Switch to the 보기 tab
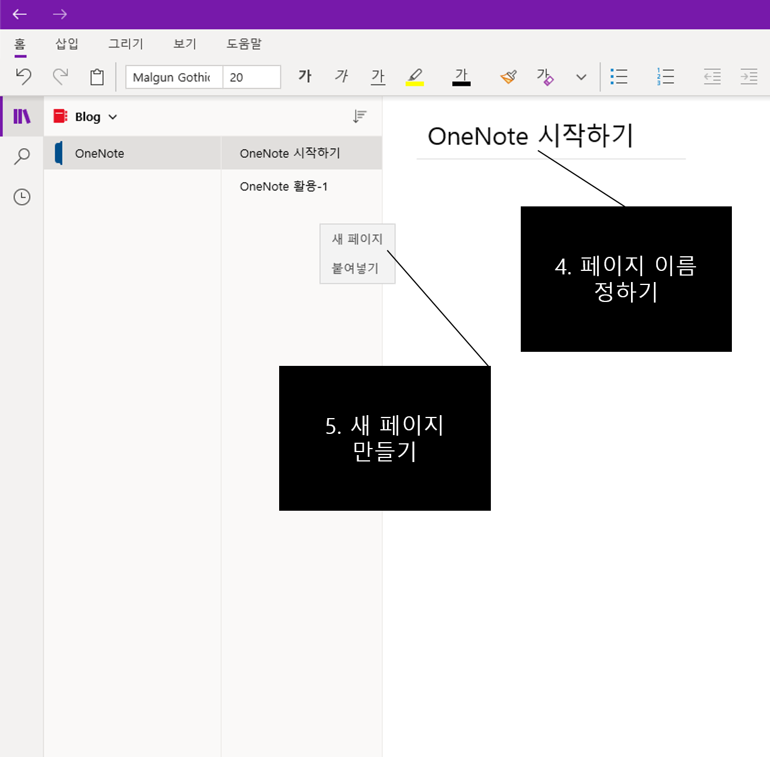 tap(185, 44)
